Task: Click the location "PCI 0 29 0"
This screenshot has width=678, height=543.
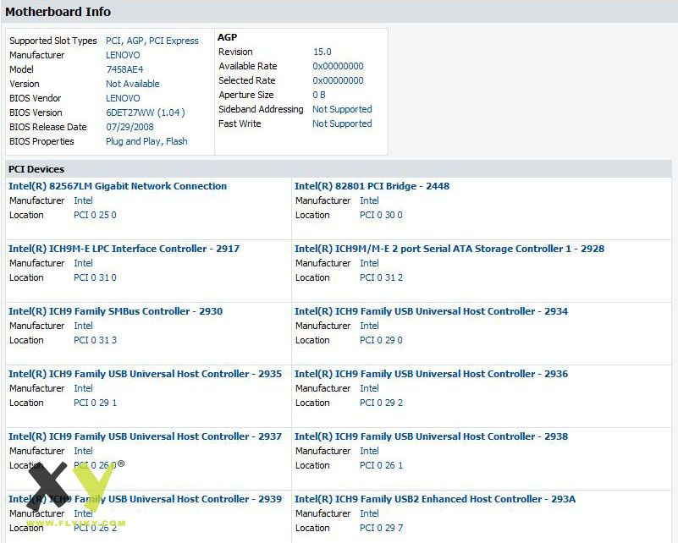Action: pyautogui.click(x=381, y=340)
